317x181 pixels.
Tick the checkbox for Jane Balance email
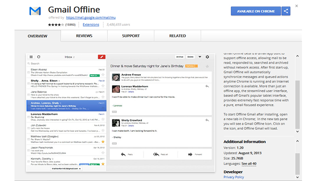(x=29, y=95)
